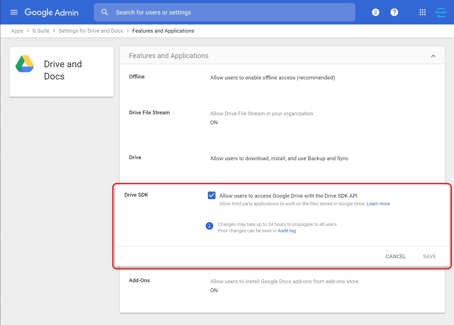Focus the search users or settings field
Screen dimensions: 454x325
224,12
